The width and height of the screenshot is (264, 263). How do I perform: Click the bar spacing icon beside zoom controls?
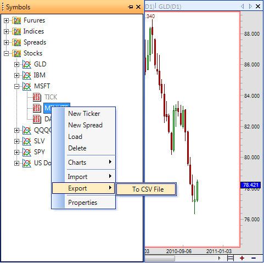[231, 258]
